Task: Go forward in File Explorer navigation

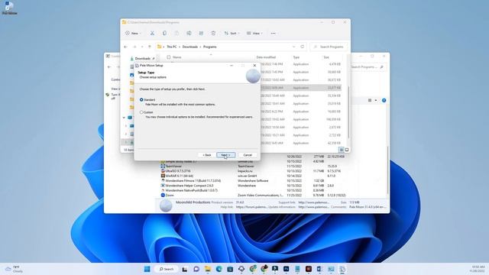Action: [134, 47]
